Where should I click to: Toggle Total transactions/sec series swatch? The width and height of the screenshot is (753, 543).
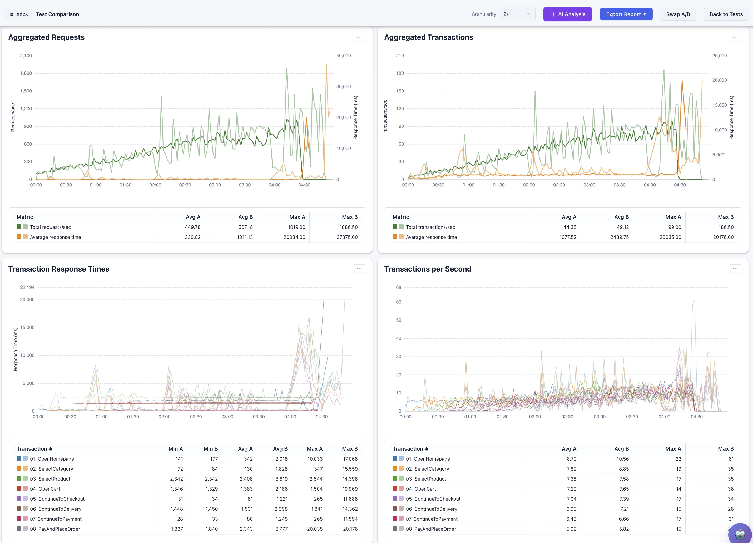(398, 226)
